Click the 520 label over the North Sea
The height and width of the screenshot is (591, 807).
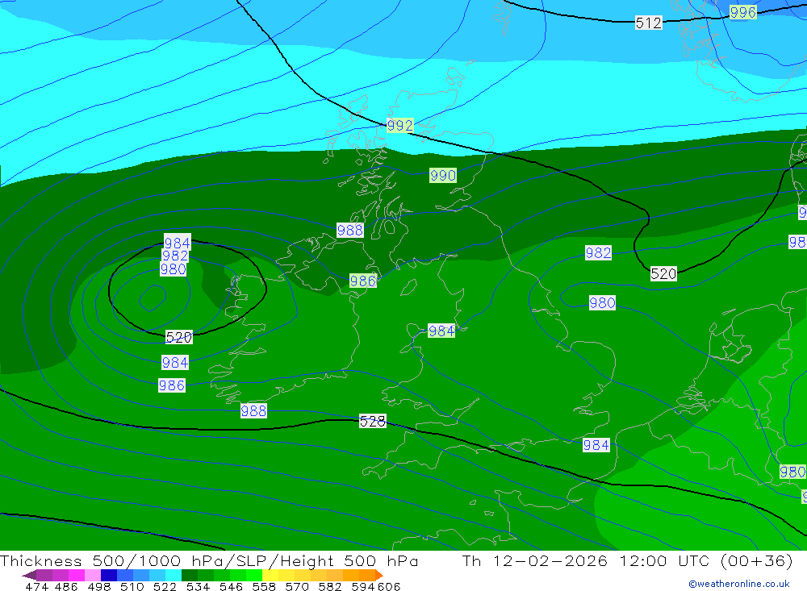click(663, 273)
